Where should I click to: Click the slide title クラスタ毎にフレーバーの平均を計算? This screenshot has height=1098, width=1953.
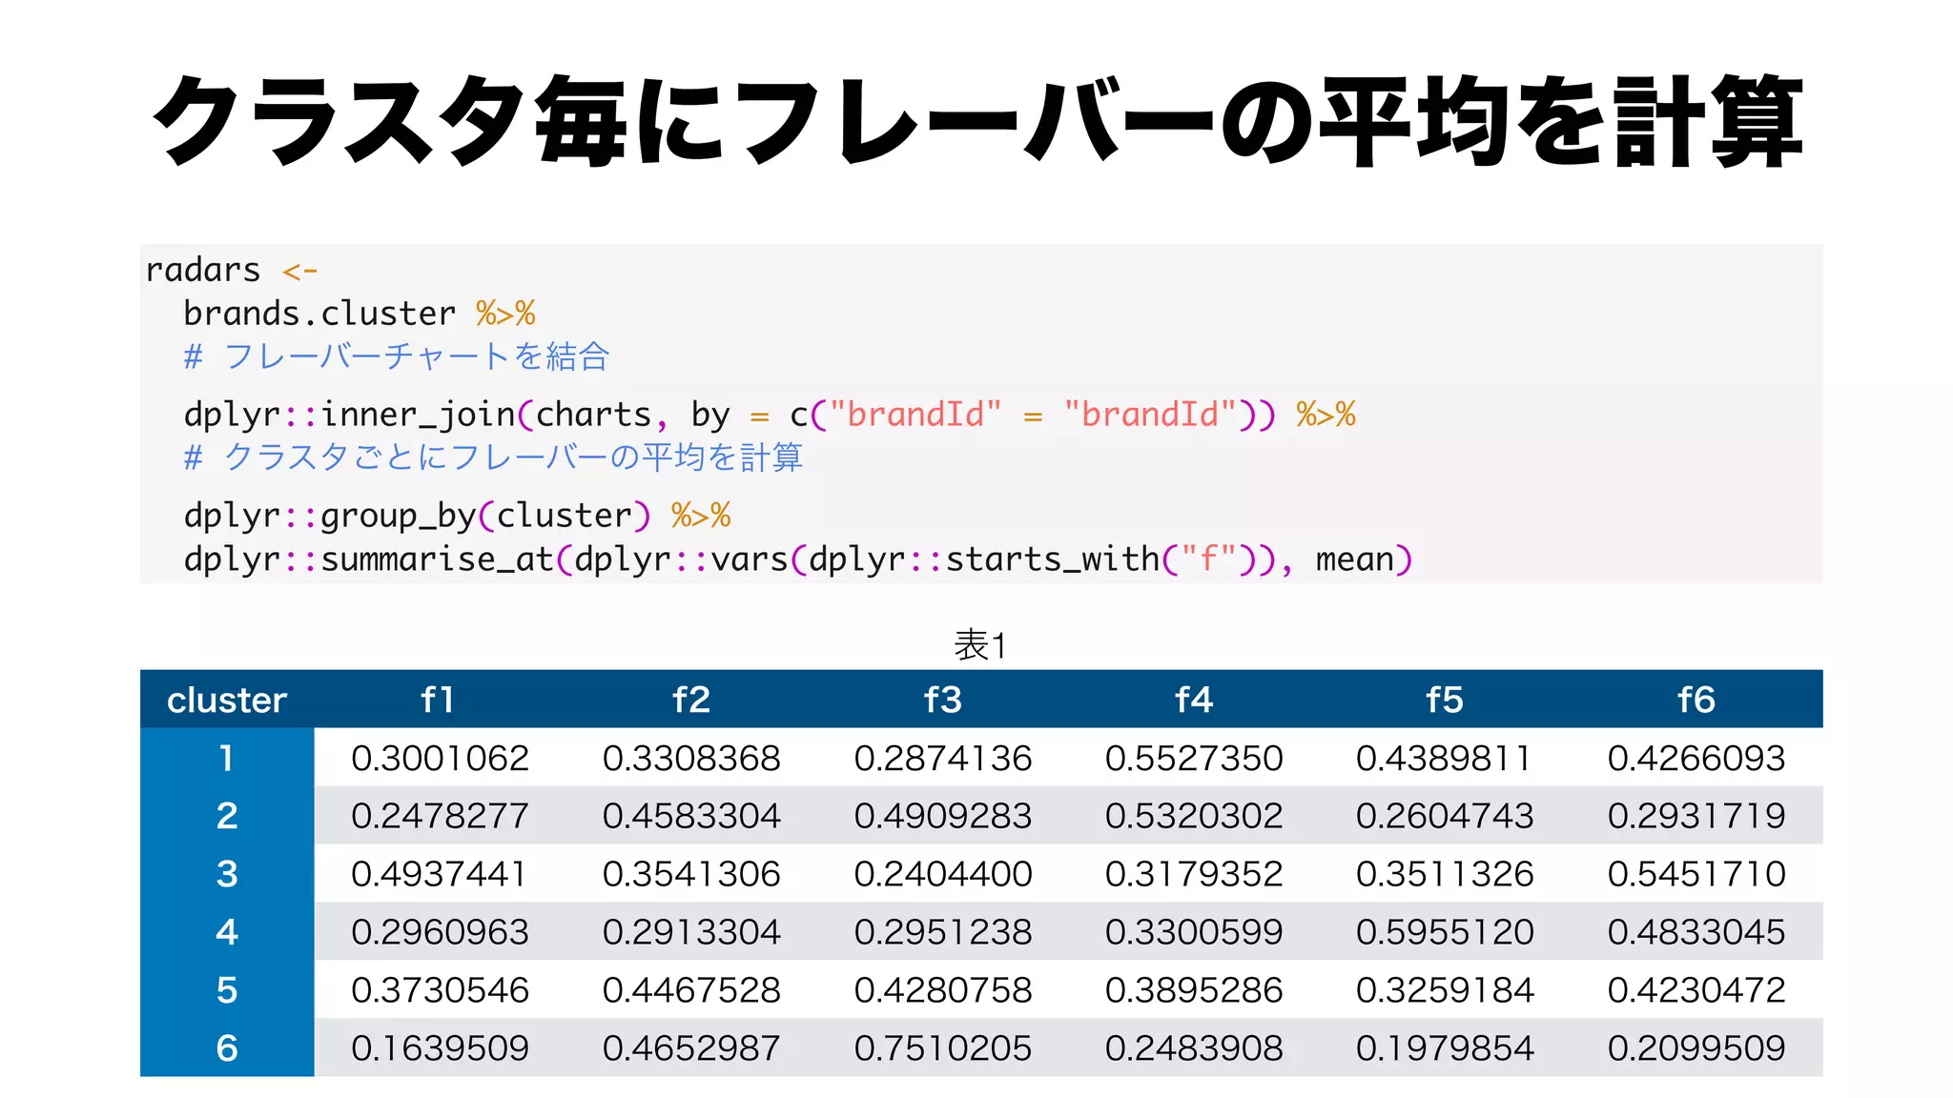click(976, 121)
